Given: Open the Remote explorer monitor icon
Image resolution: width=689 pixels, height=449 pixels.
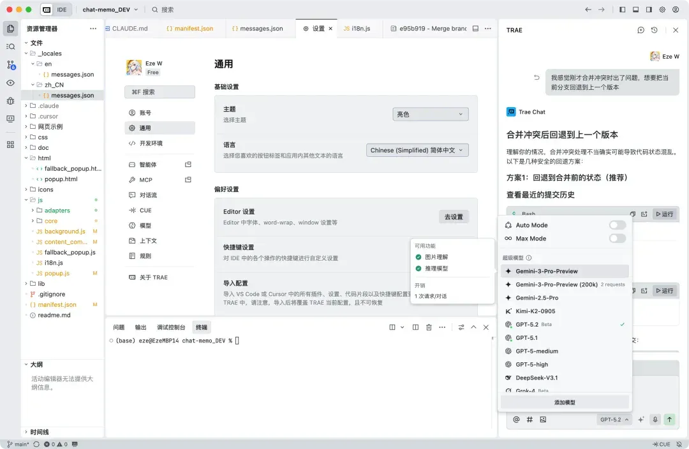Looking at the screenshot, I should click(x=11, y=119).
